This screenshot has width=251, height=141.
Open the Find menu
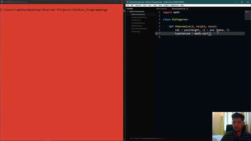pyautogui.click(x=145, y=5)
